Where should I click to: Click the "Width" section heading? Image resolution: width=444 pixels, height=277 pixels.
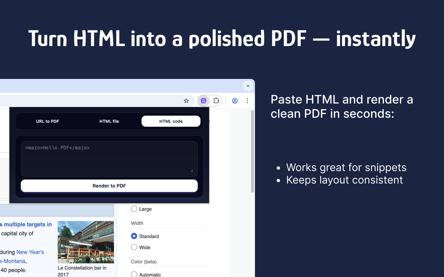(x=137, y=223)
